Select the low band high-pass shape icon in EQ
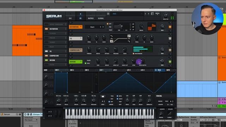 [x=112, y=41]
